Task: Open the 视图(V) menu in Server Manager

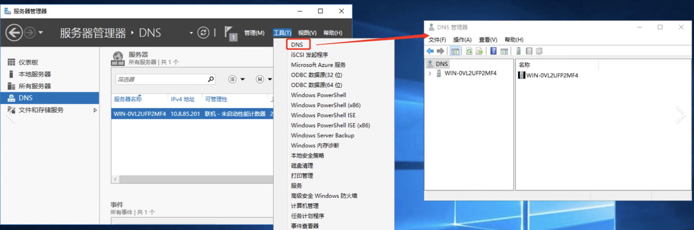Action: tap(307, 33)
